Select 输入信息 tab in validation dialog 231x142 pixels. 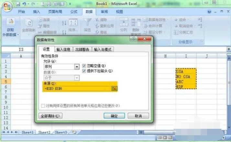tap(63, 50)
